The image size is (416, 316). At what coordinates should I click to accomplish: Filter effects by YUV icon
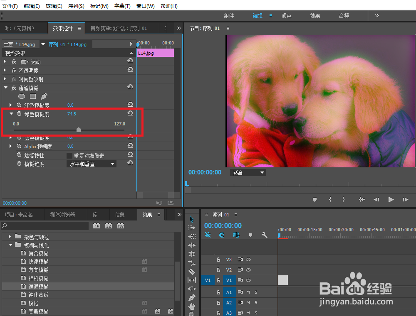point(121,226)
